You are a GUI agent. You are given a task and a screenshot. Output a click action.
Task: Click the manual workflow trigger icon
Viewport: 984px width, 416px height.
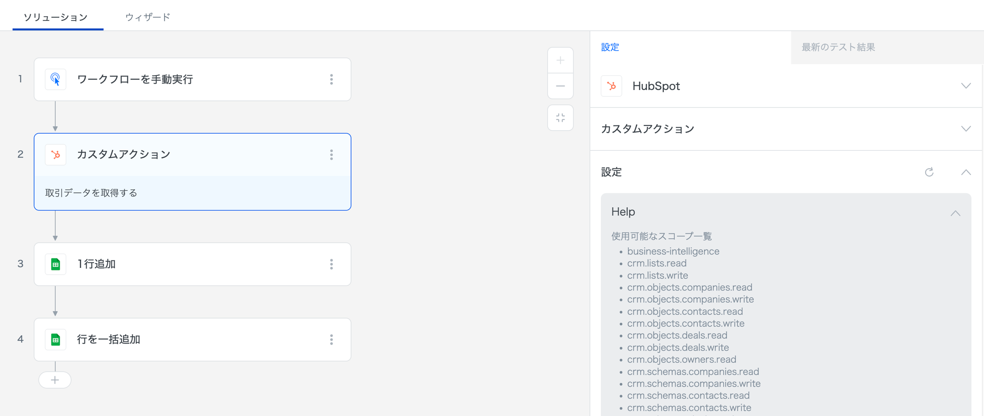click(56, 79)
